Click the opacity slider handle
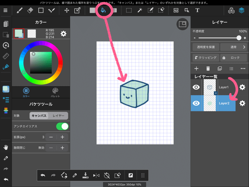 pyautogui.click(x=239, y=38)
